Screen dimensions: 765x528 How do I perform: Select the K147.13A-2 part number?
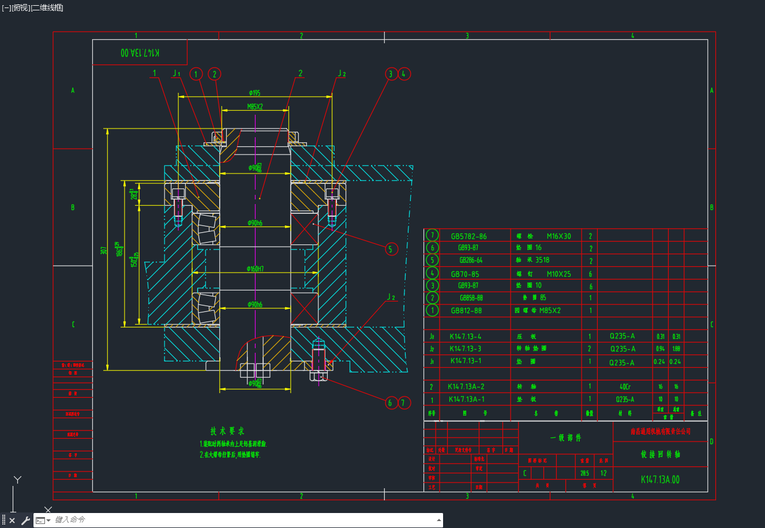(x=466, y=387)
